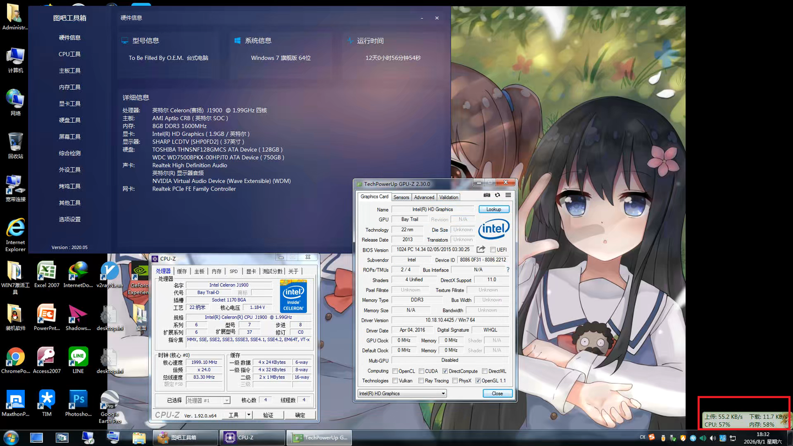Click the GPU-Z Name field
793x446 pixels.
433,209
